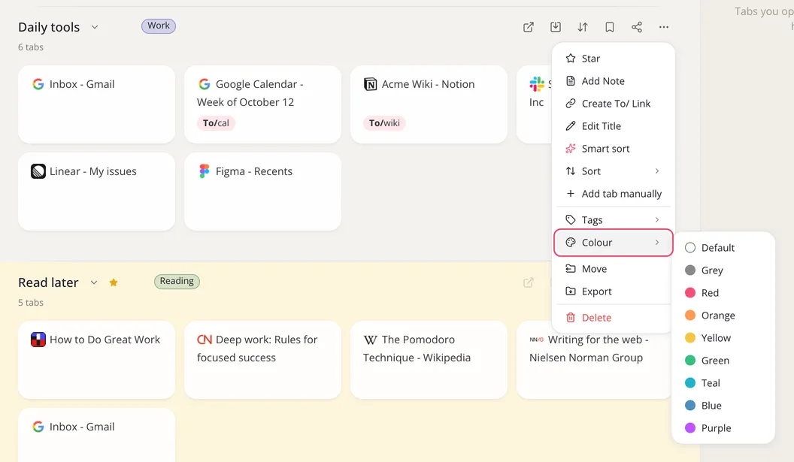Collapse the Daily tools section chevron
The image size is (794, 462).
95,27
